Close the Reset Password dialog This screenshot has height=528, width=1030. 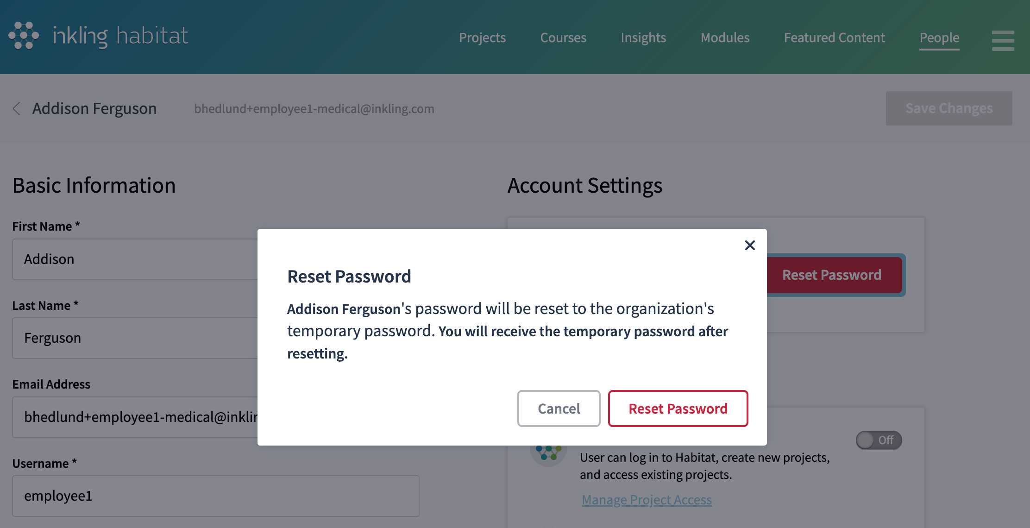click(x=750, y=245)
